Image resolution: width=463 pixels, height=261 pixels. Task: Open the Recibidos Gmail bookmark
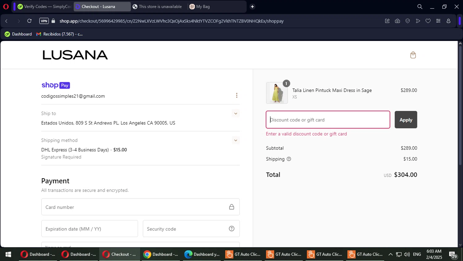pyautogui.click(x=60, y=34)
